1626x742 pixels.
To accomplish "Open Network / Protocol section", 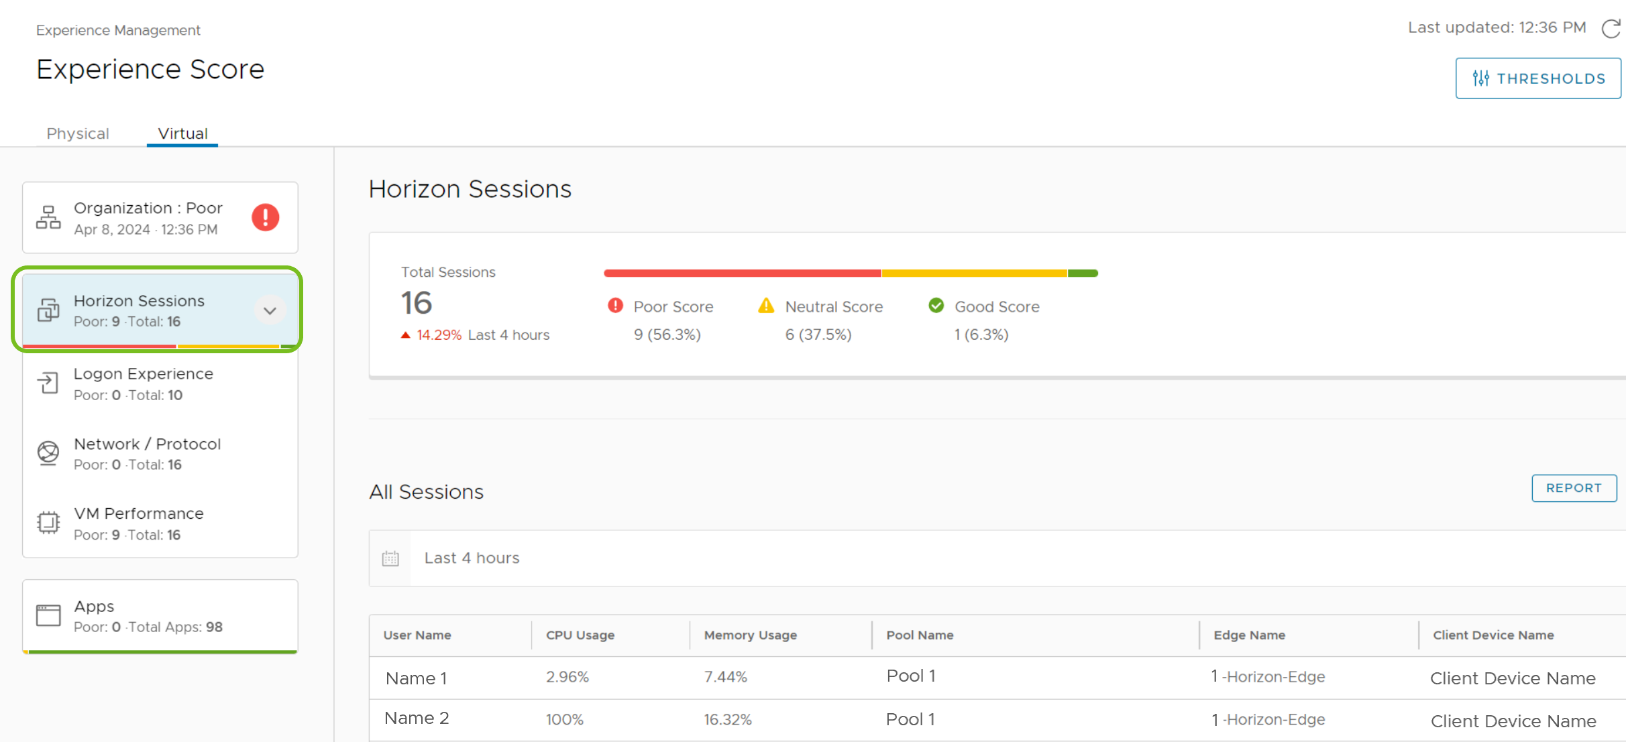I will point(160,454).
